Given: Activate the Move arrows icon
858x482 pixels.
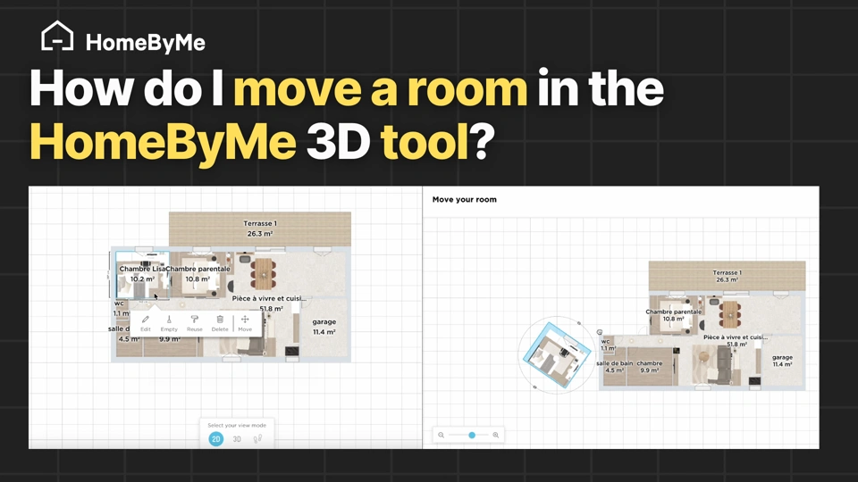Looking at the screenshot, I should tap(245, 320).
